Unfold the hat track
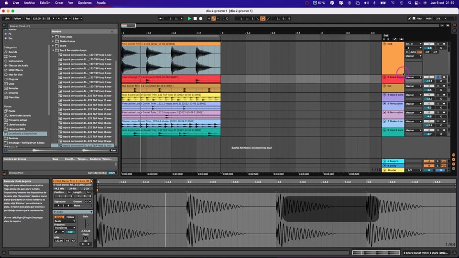Screen dimensions: 459x258 [384, 86]
